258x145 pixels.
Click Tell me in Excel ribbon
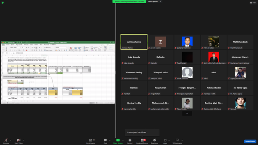(x=54, y=45)
